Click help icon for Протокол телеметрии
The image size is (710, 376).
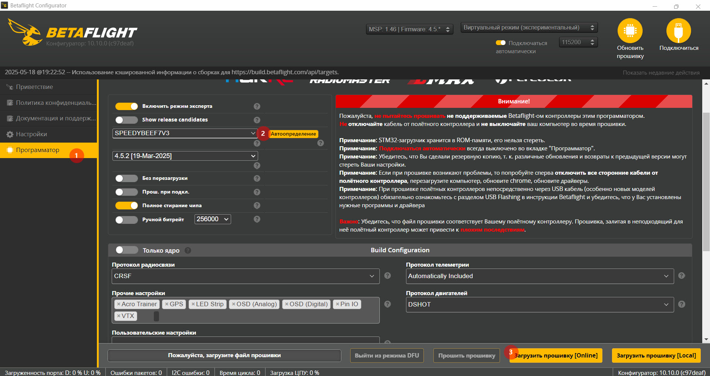[x=682, y=276]
